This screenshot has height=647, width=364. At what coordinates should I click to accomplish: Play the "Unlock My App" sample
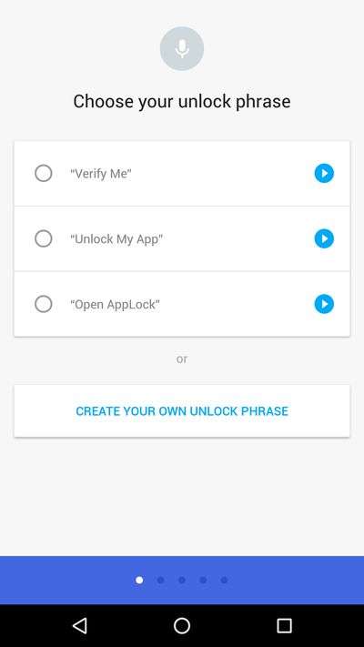click(324, 238)
